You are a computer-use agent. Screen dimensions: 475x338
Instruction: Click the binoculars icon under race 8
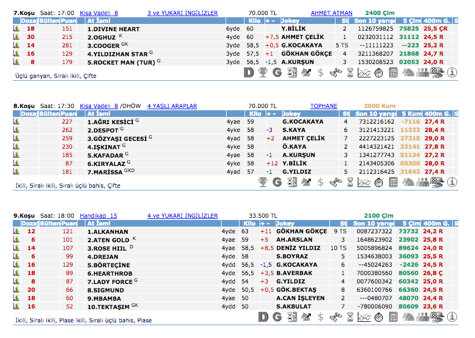tap(335, 182)
